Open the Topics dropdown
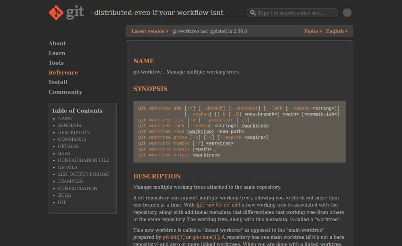This screenshot has width=402, height=246. click(312, 31)
